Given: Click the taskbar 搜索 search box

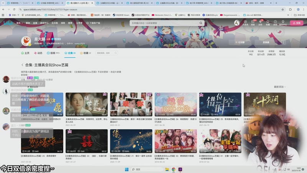Looking at the screenshot, I should click(147, 169).
